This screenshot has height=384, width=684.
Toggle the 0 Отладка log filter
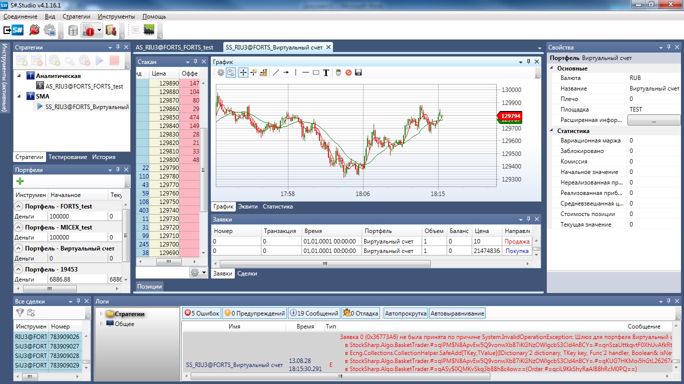(361, 313)
